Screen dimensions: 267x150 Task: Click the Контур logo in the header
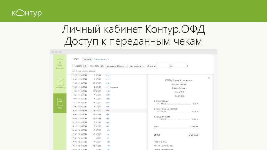pos(27,13)
